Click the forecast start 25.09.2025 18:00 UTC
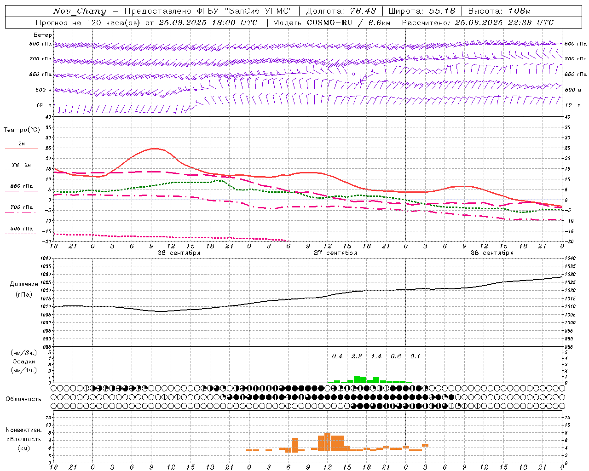The width and height of the screenshot is (589, 471). point(208,23)
